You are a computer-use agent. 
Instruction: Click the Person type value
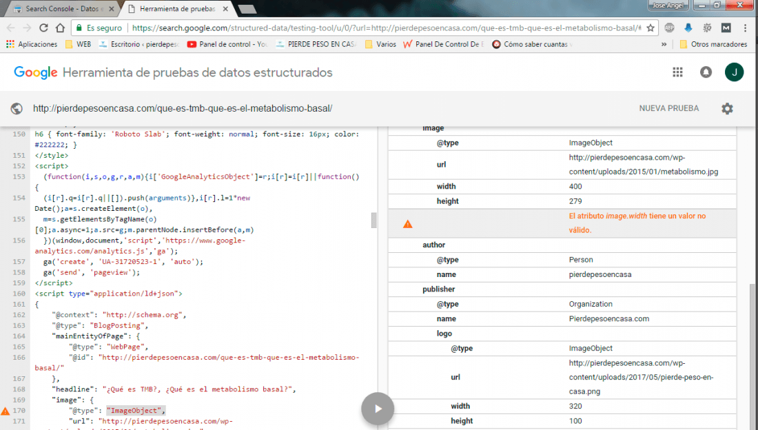click(581, 260)
